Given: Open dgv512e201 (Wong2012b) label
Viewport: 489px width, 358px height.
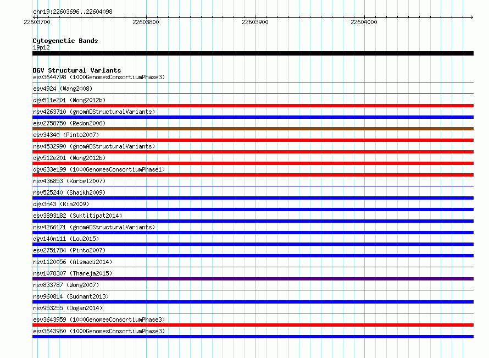Looking at the screenshot, I should point(69,158).
